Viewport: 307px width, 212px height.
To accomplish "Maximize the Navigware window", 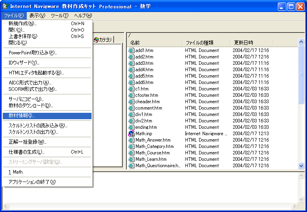I will pos(291,7).
